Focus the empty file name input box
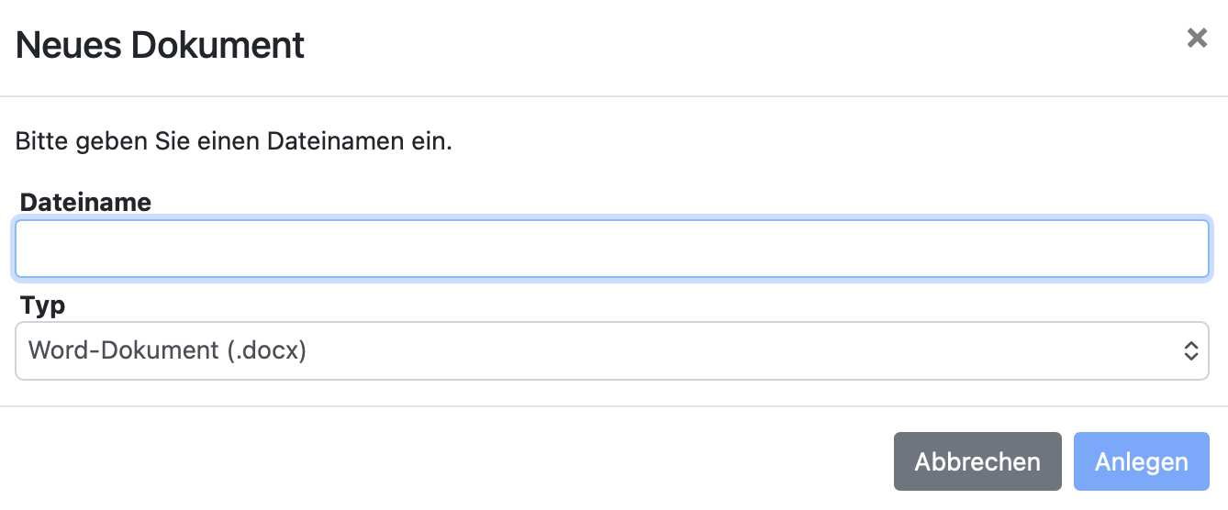Viewport: 1228px width, 510px height. 612,249
